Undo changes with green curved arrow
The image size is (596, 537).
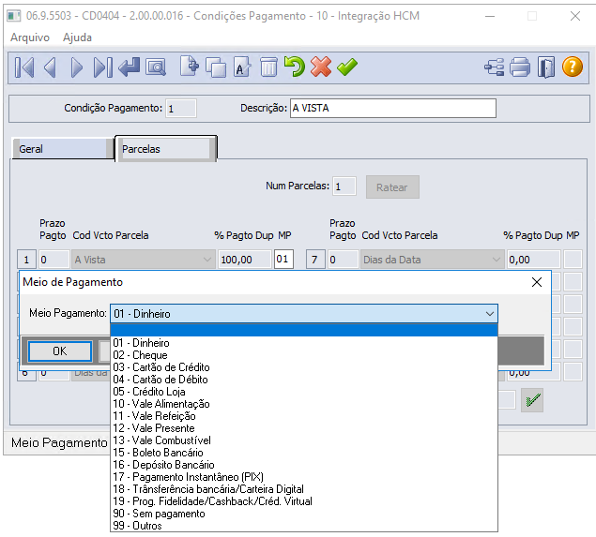(x=295, y=67)
